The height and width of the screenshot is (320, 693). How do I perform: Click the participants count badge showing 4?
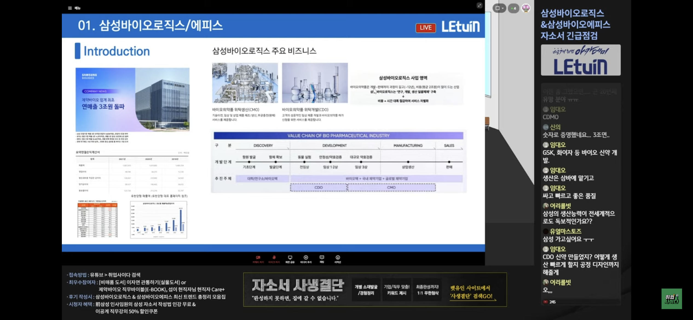tap(513, 8)
